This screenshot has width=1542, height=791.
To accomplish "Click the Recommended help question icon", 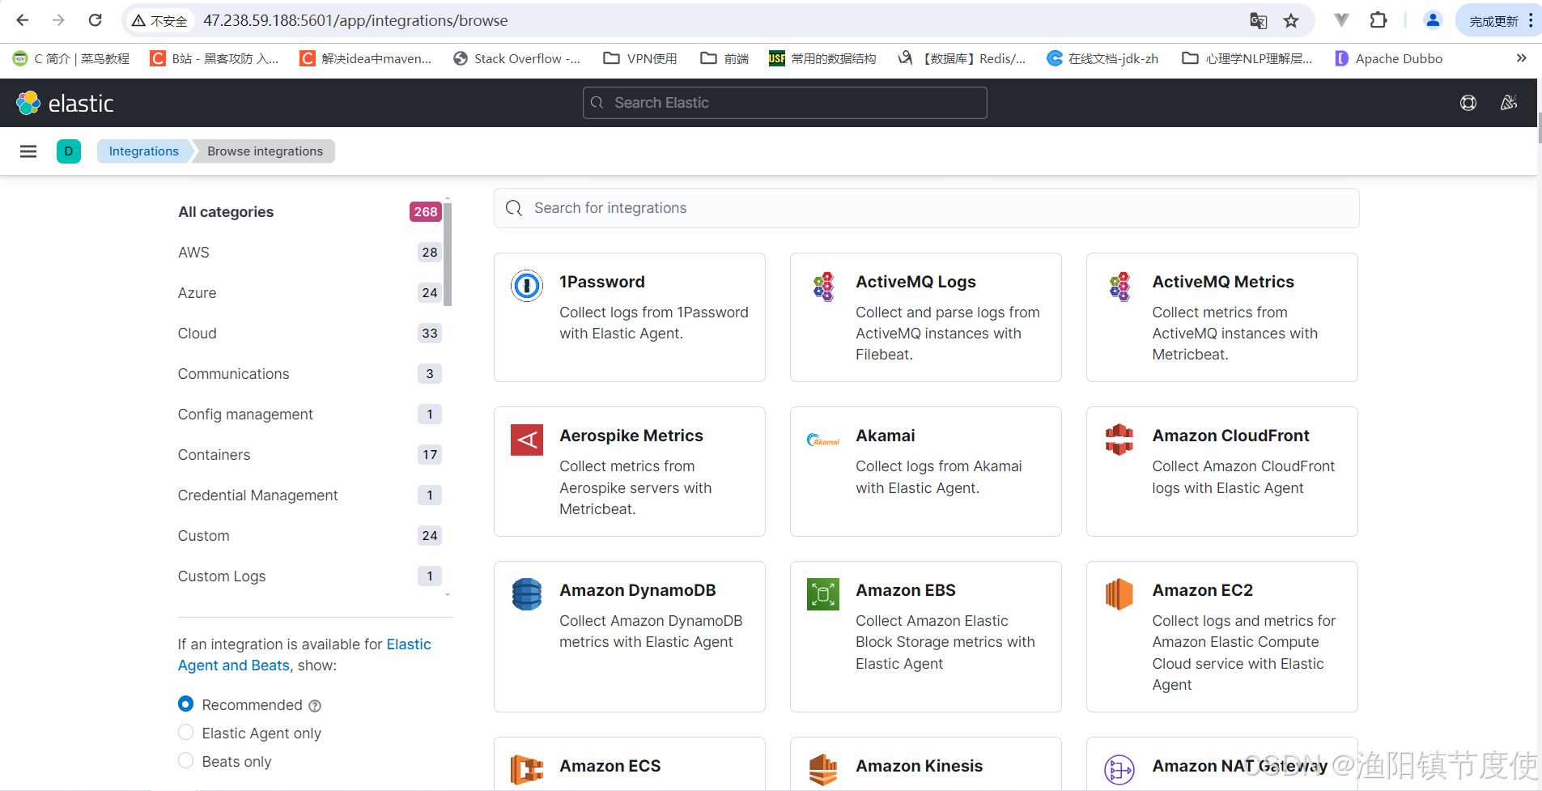I will click(x=315, y=706).
